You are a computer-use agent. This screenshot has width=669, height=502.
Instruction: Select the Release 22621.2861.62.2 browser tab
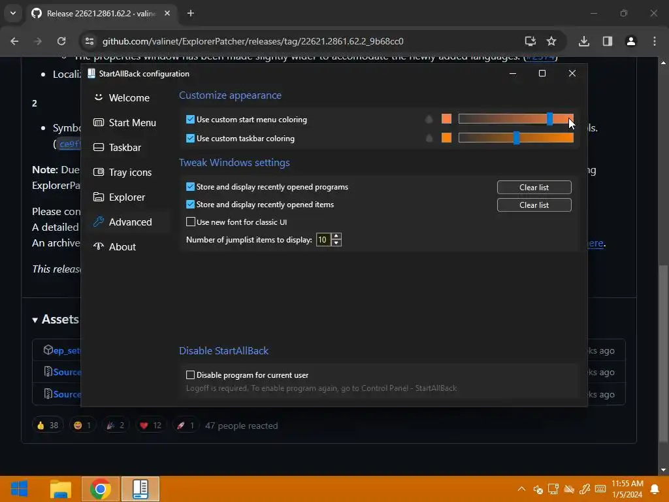(x=101, y=13)
